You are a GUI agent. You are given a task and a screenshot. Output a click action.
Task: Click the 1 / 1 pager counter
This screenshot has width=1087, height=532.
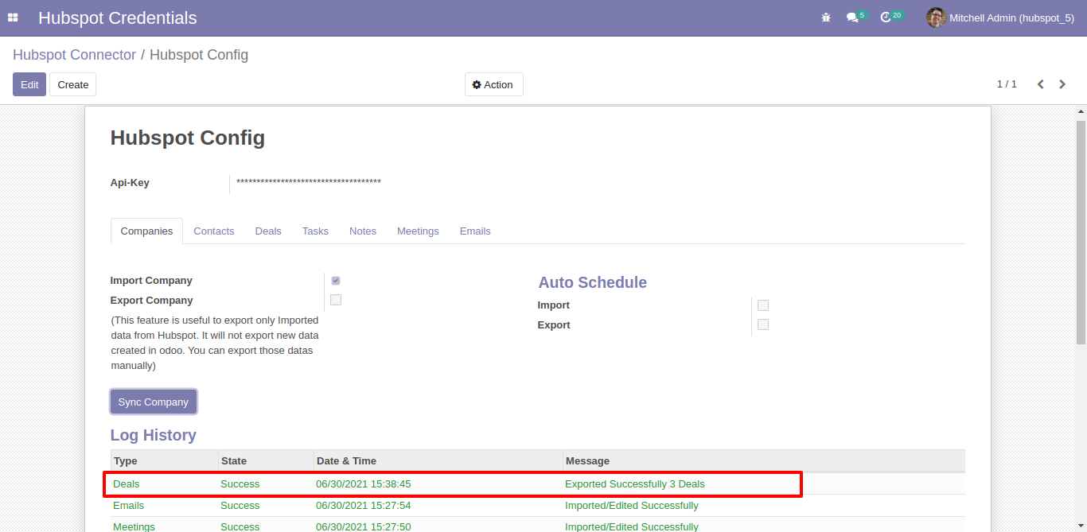pos(1007,84)
